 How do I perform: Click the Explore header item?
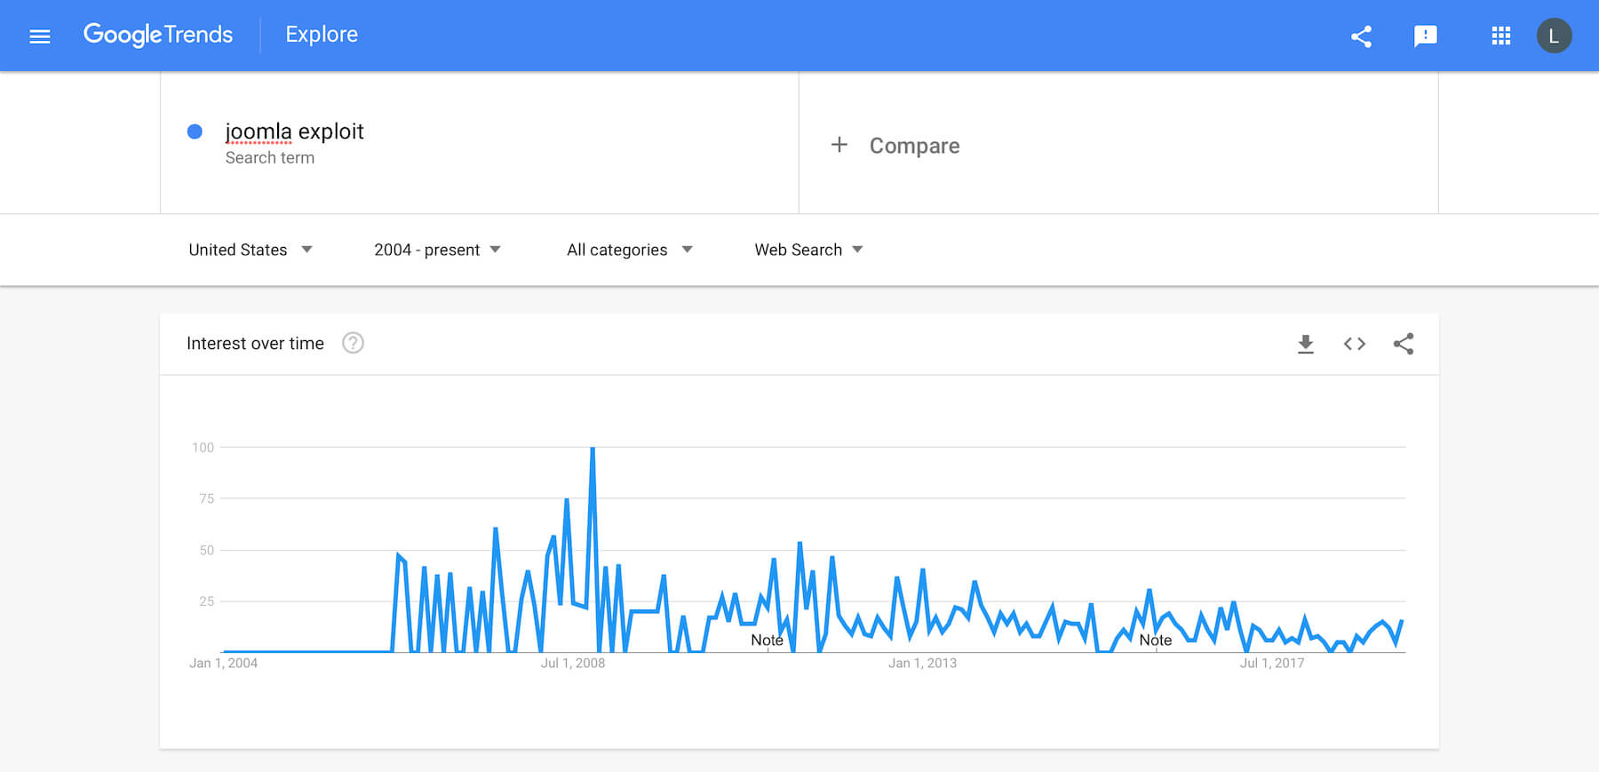click(x=322, y=35)
